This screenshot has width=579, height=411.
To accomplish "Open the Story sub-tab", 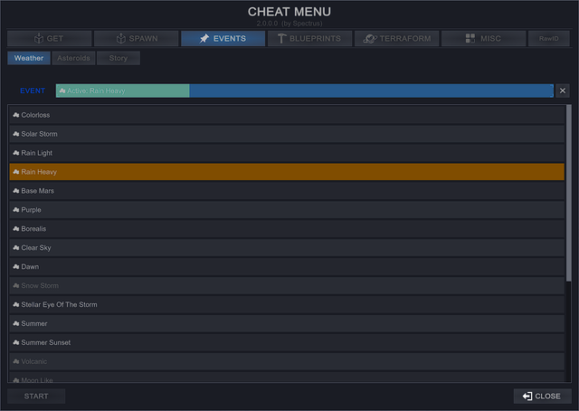I will tap(119, 58).
